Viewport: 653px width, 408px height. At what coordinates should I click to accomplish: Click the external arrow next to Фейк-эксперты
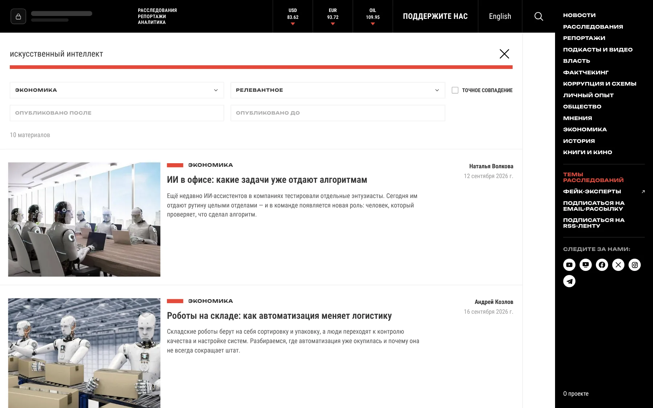[x=643, y=191]
